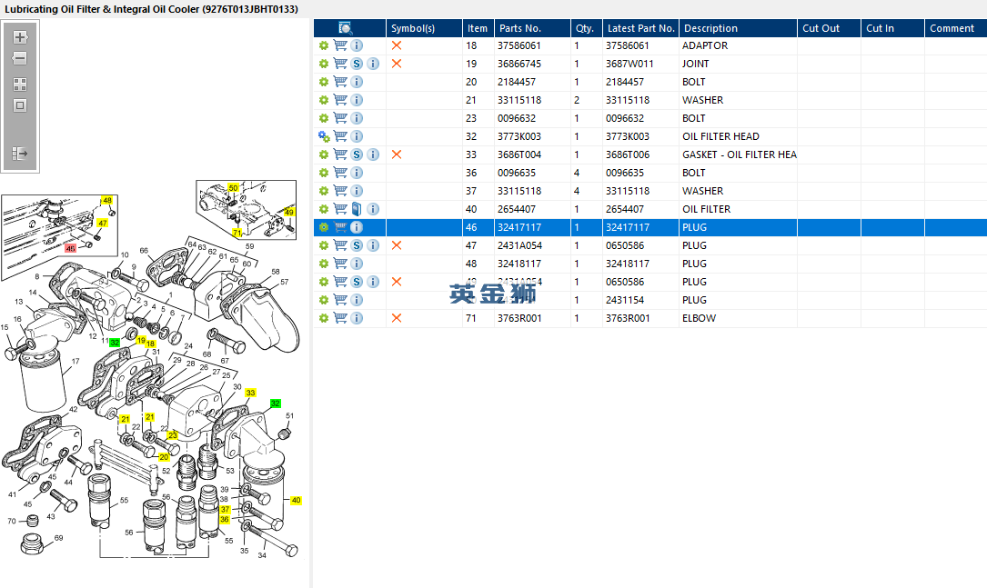Viewport: 987px width, 588px height.
Task: Add item 48 PLUG 32418117 to cart
Action: [x=340, y=264]
